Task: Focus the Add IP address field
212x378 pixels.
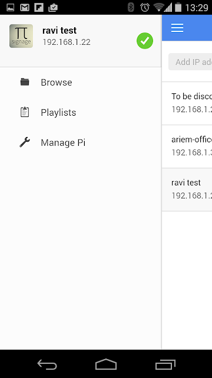Action: coord(190,62)
